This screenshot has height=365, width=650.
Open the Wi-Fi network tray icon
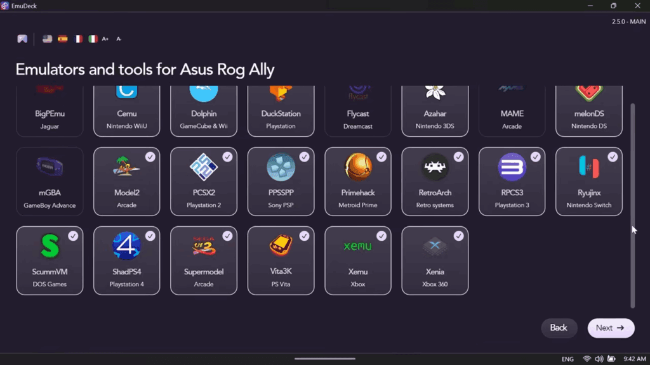click(587, 359)
